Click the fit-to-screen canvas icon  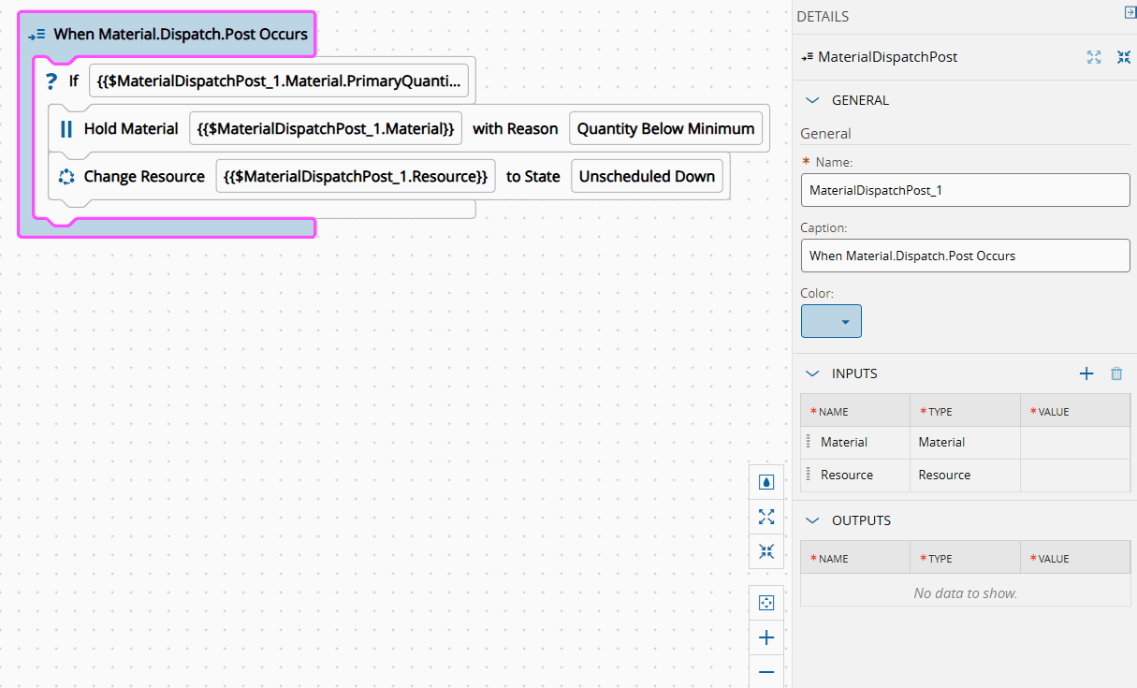[766, 603]
